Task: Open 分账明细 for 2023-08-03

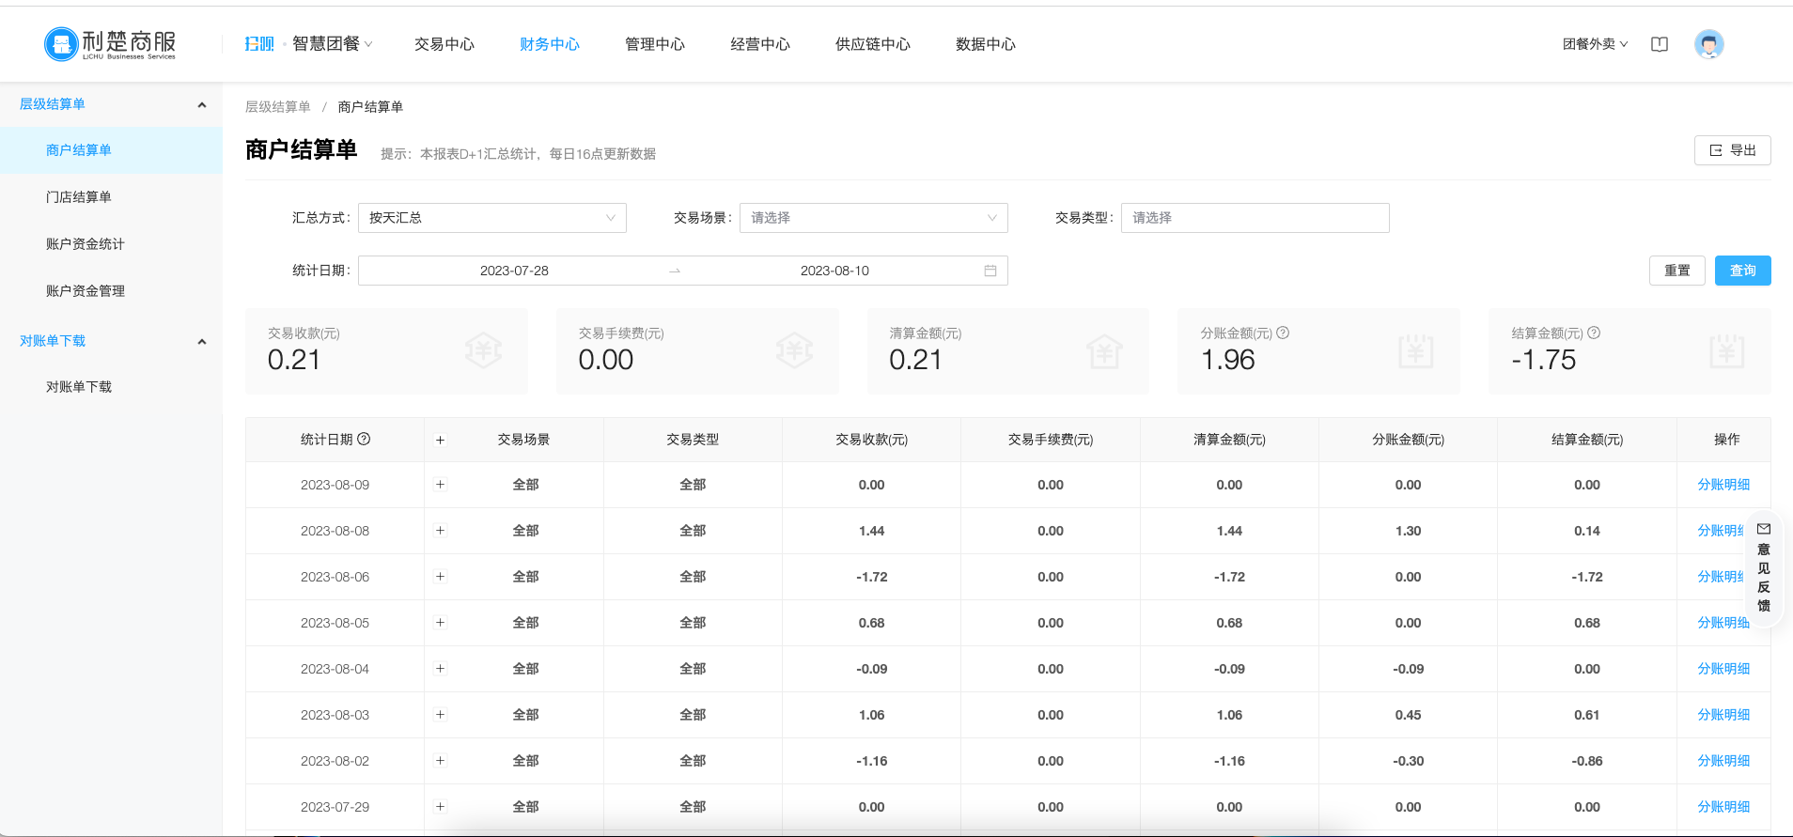Action: tap(1723, 715)
